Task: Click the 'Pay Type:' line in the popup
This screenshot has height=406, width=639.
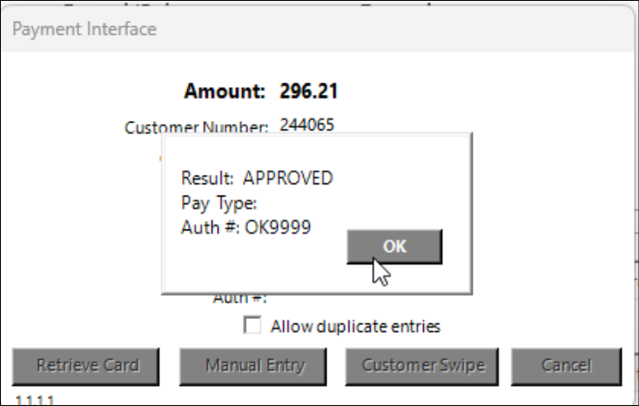Action: point(219,203)
